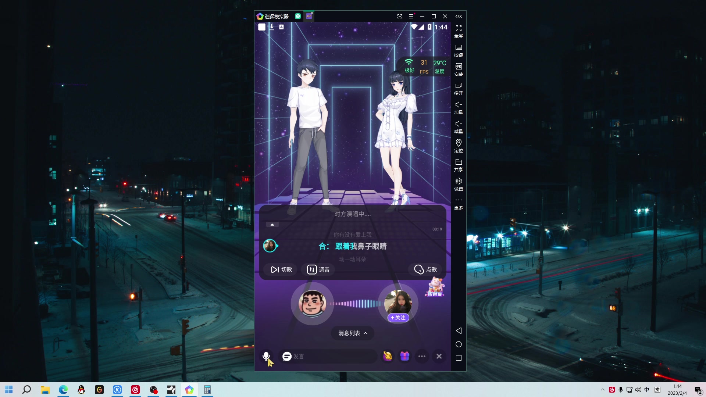
Task: Click the 切歌 skip song button
Action: (x=281, y=269)
